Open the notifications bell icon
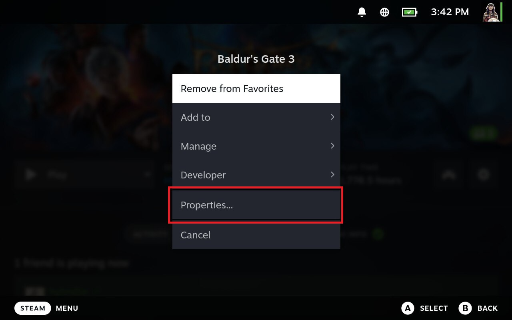The width and height of the screenshot is (512, 320). 362,12
